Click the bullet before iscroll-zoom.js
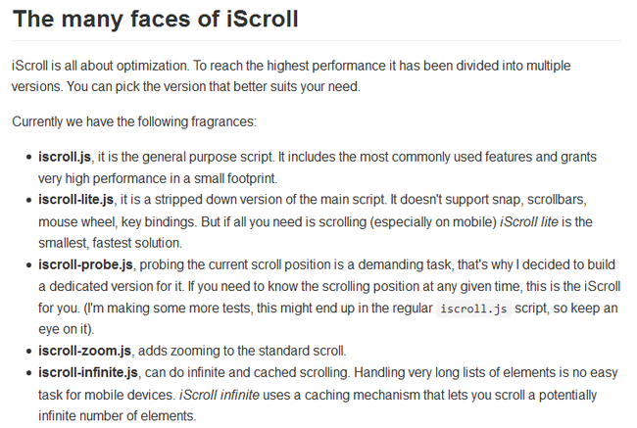Screen dimensions: 637x428 [x=28, y=351]
